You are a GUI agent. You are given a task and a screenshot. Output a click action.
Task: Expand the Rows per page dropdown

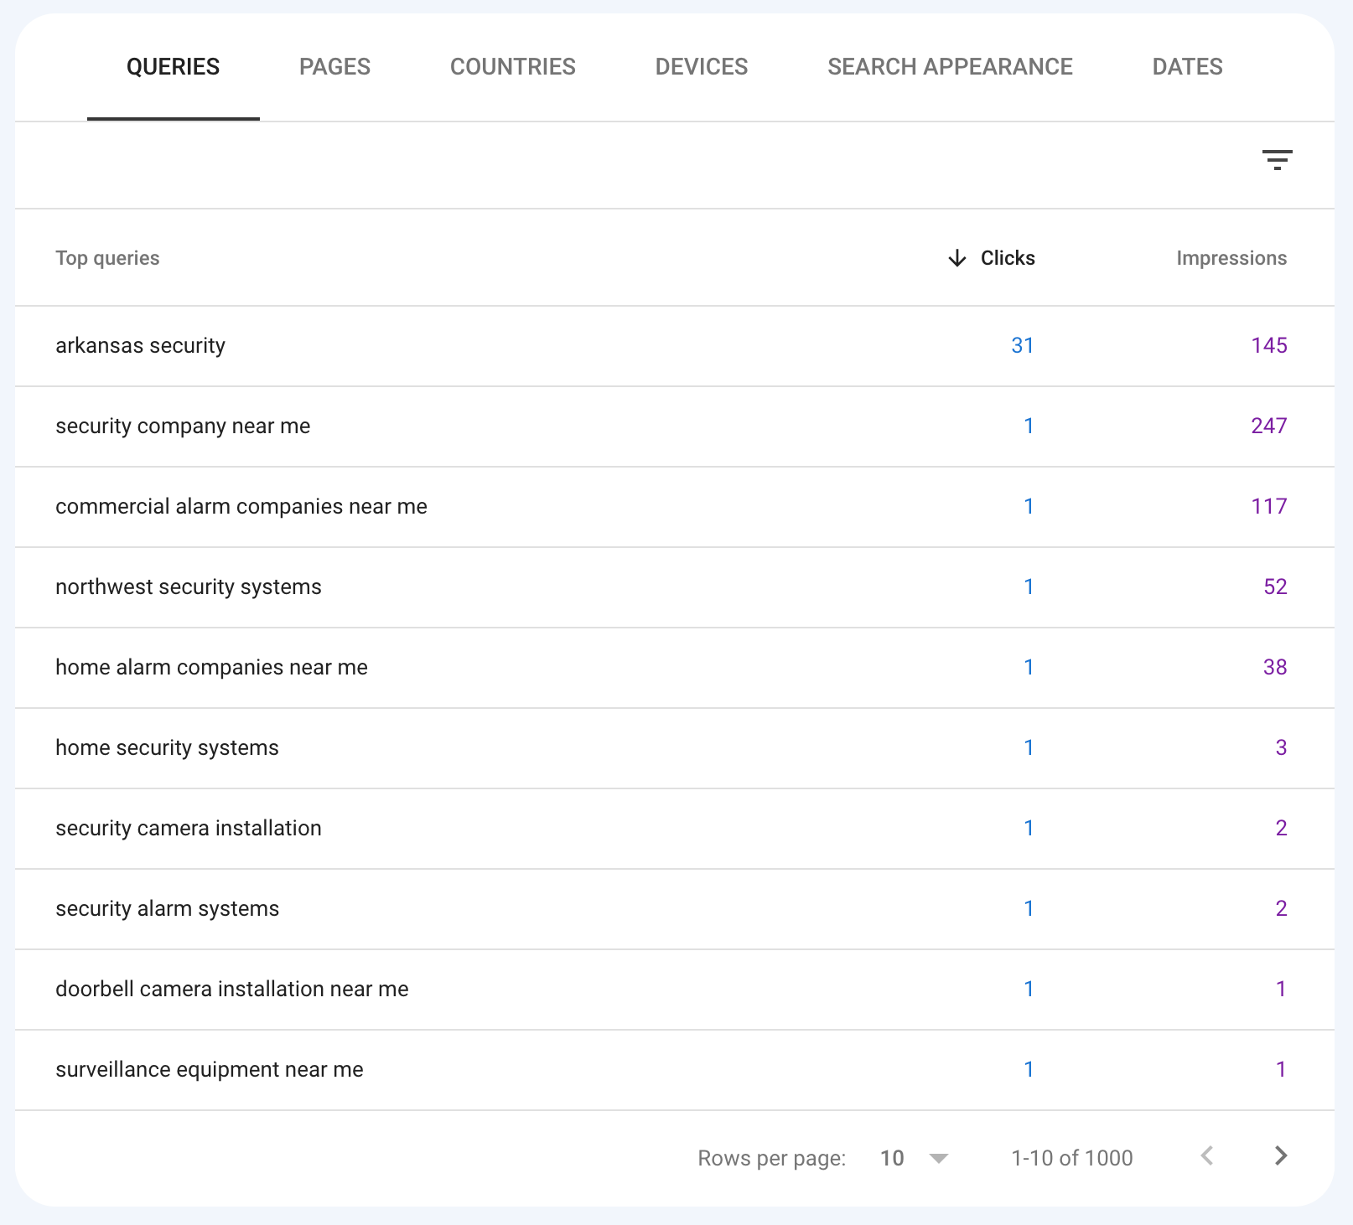pyautogui.click(x=914, y=1158)
